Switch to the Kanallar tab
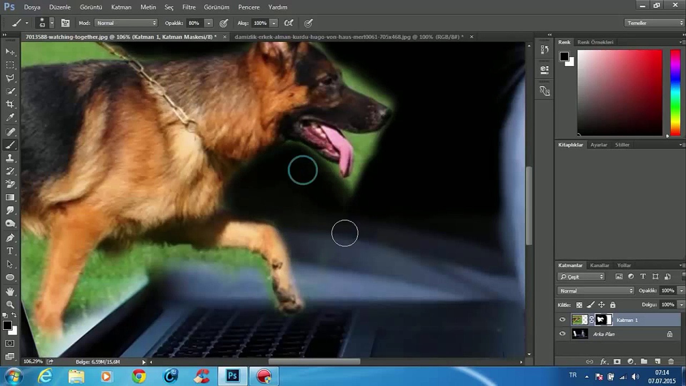686x386 pixels. coord(599,265)
